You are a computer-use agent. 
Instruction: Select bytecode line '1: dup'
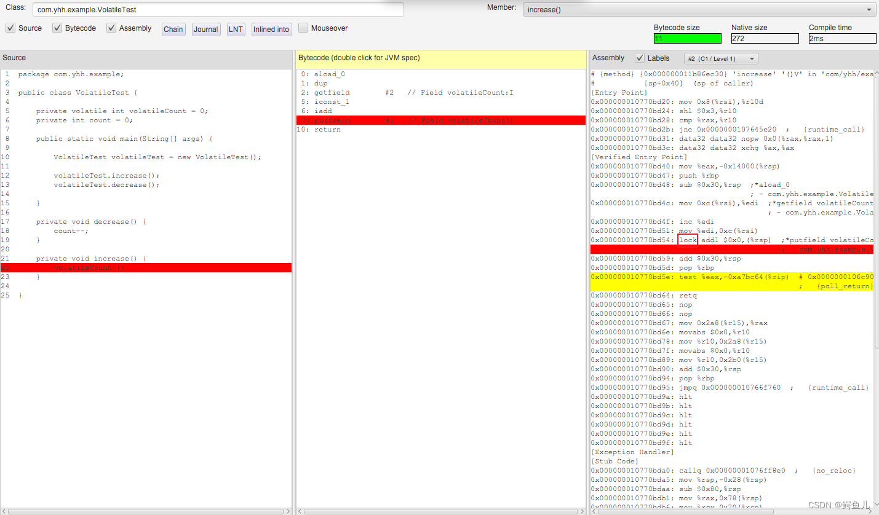coord(314,83)
